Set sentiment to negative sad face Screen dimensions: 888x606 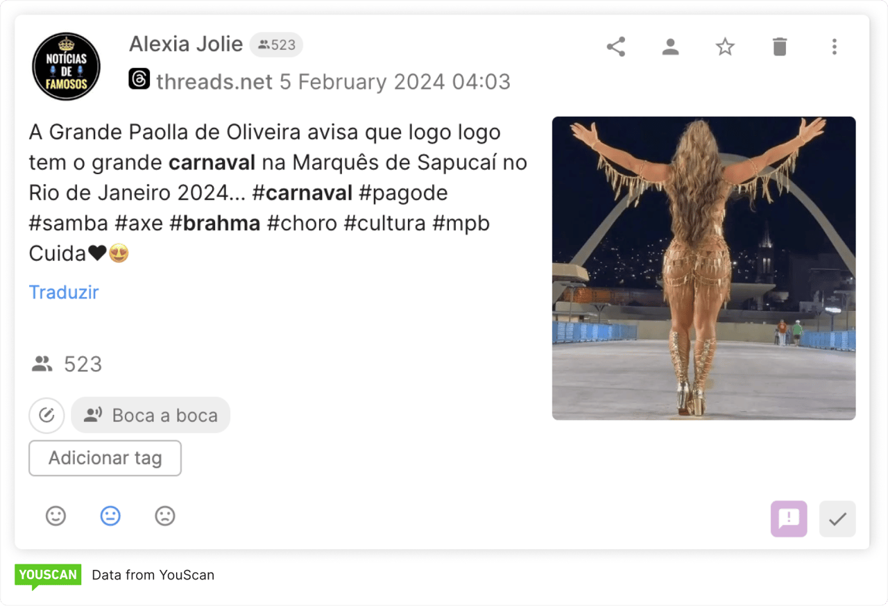164,516
